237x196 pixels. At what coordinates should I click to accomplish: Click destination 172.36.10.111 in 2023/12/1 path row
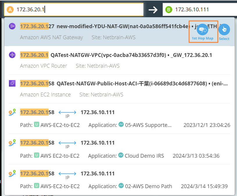click(98, 112)
